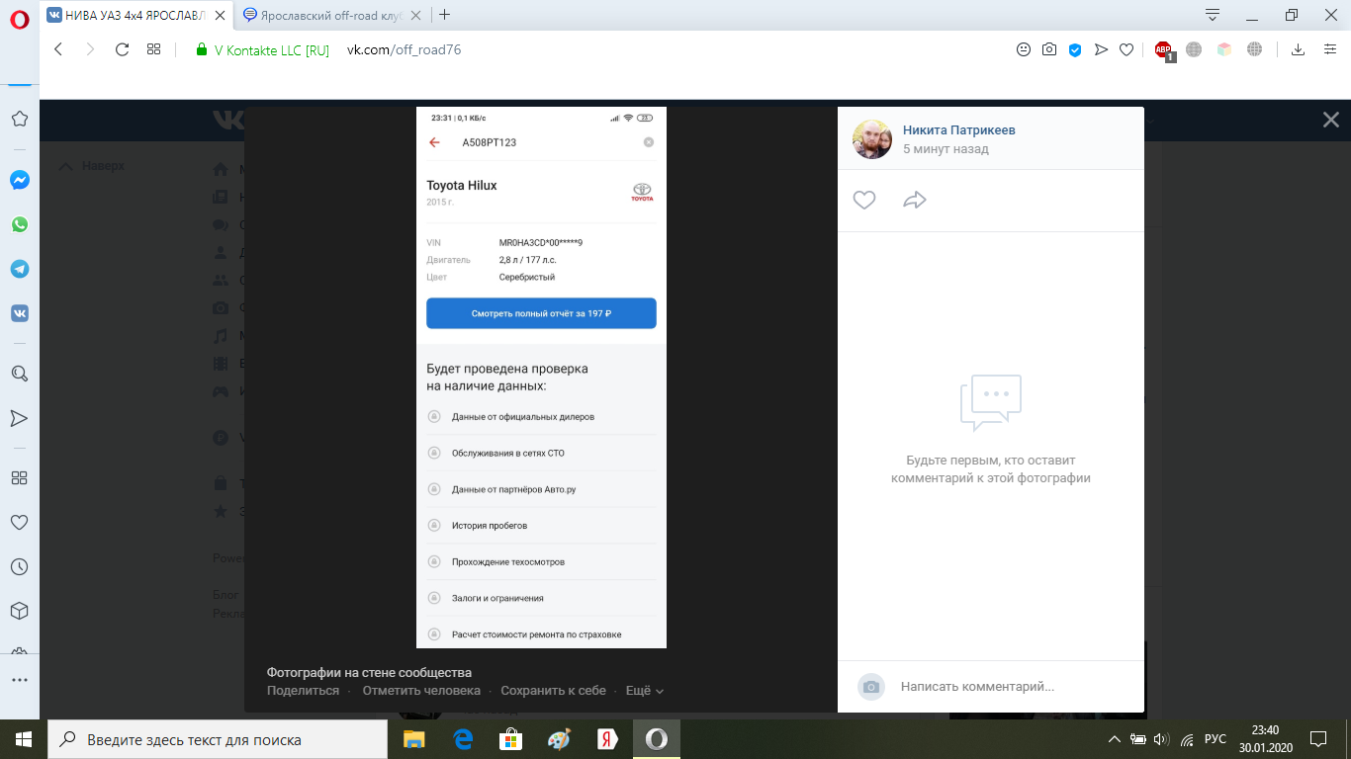Open Paint app from taskbar
The height and width of the screenshot is (759, 1351).
click(x=559, y=739)
